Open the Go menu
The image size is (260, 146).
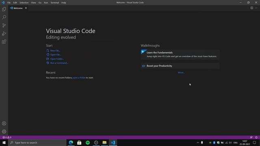pyautogui.click(x=40, y=3)
